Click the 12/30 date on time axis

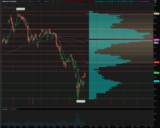[35, 127]
